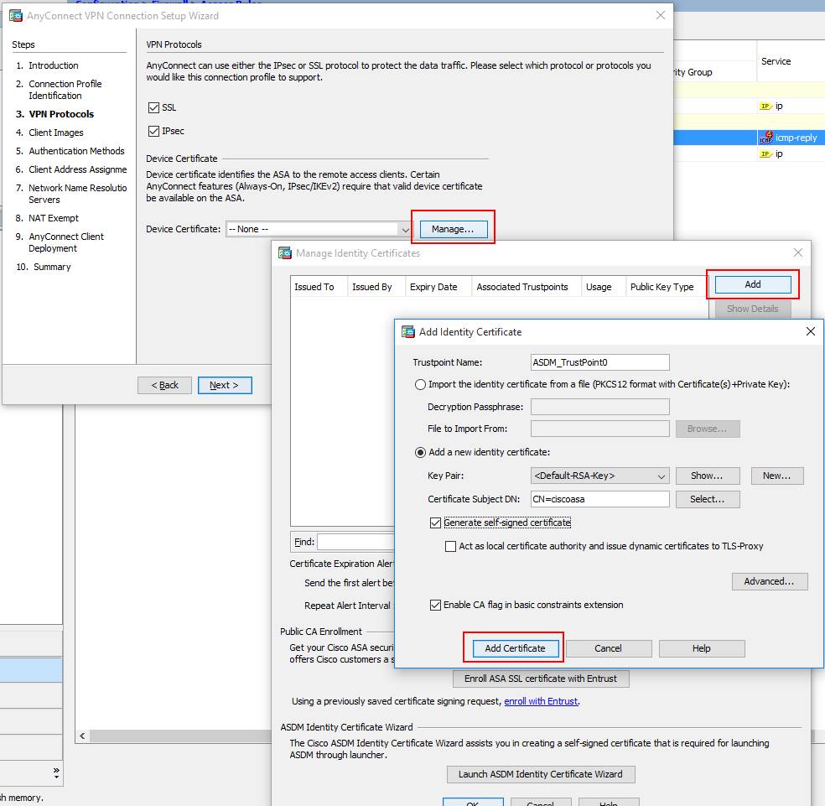The width and height of the screenshot is (825, 806).
Task: Open the Advanced... options button
Action: coord(769,581)
